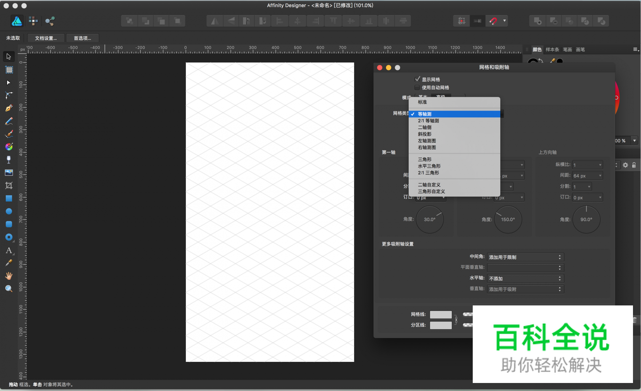The width and height of the screenshot is (641, 391).
Task: Choose the Rectangle shape tool
Action: pos(9,198)
